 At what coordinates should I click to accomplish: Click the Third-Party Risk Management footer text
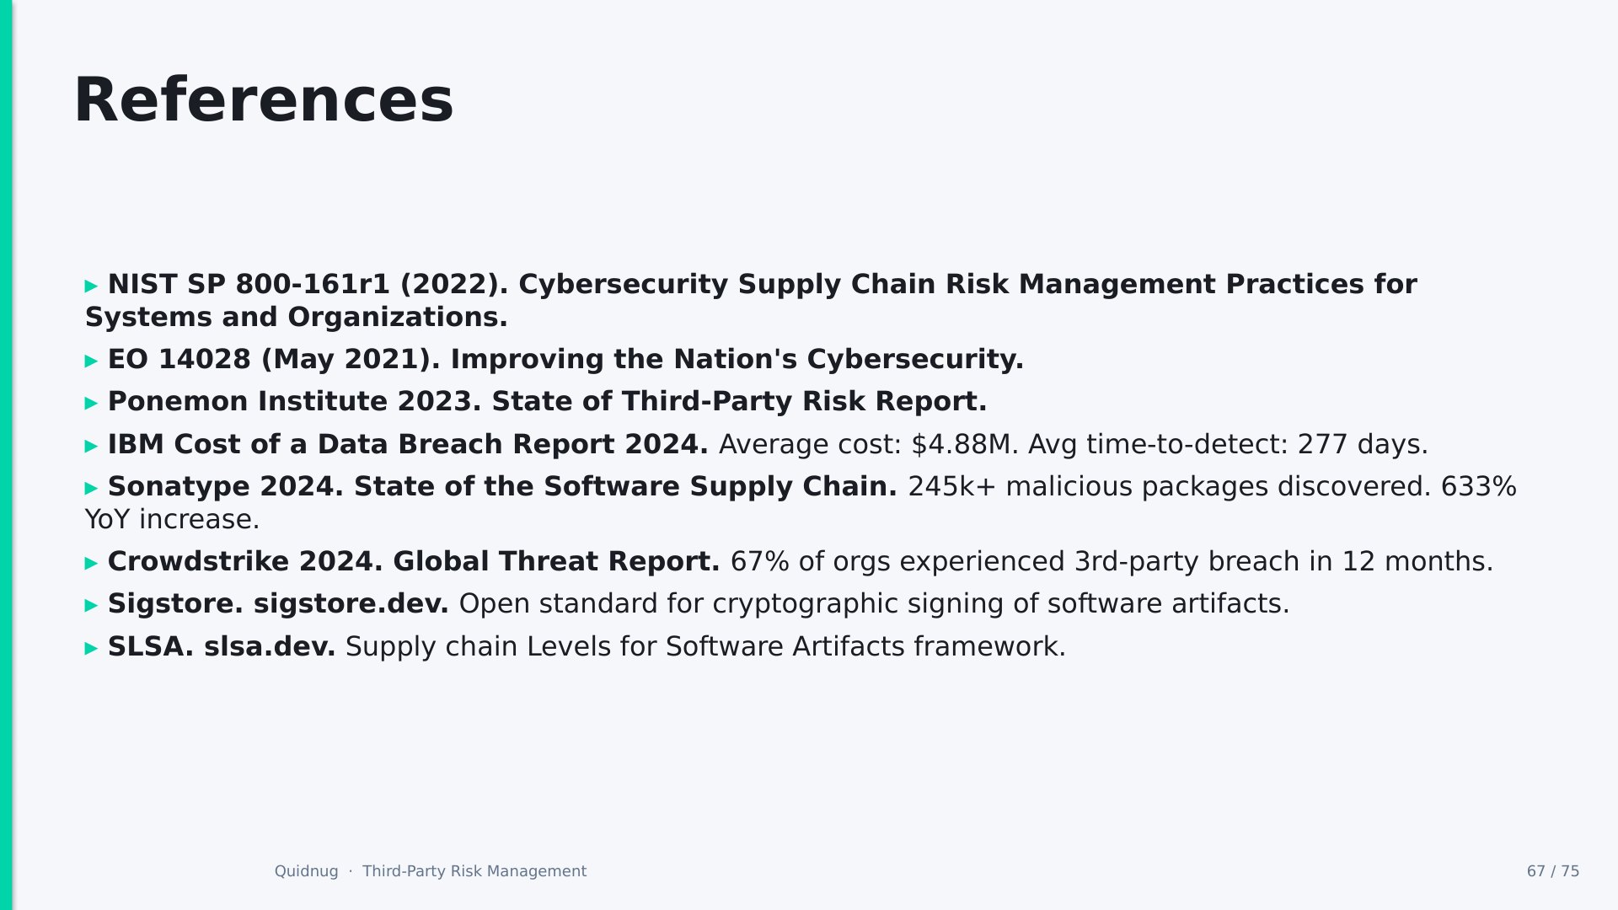pyautogui.click(x=474, y=871)
